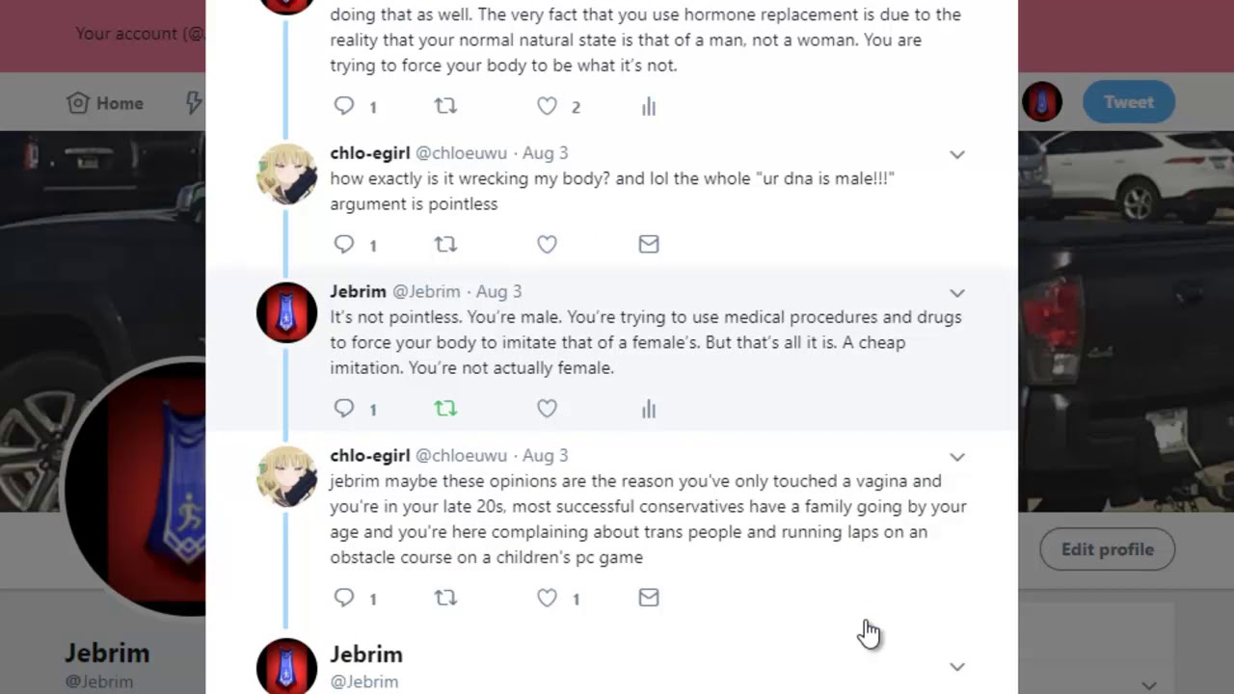Retweet chlo-egirl's "ur dna is male" tweet
Viewport: 1234px width, 694px height.
[x=445, y=245]
